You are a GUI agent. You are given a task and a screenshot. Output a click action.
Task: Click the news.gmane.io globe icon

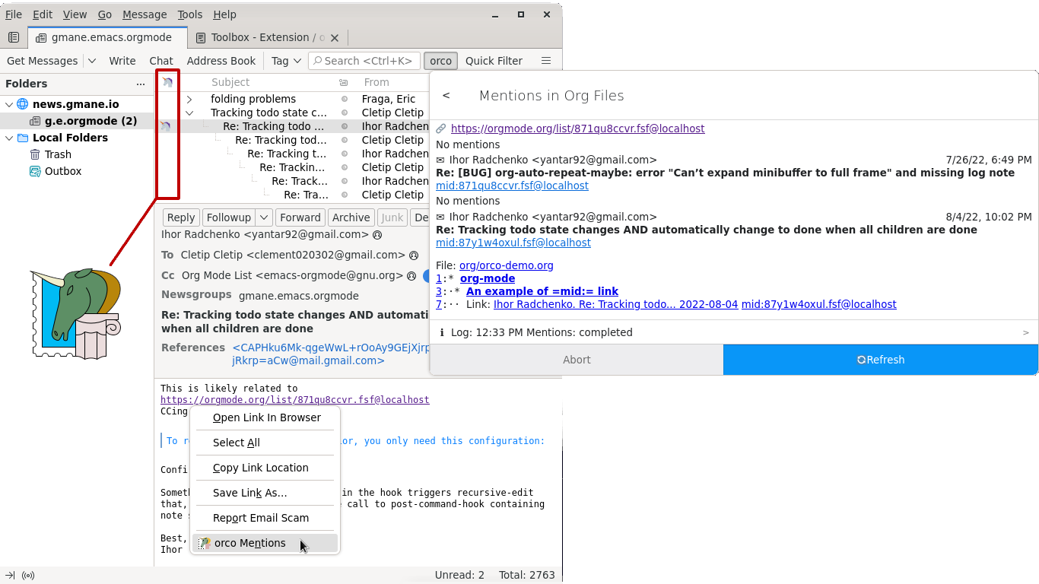[x=22, y=104]
